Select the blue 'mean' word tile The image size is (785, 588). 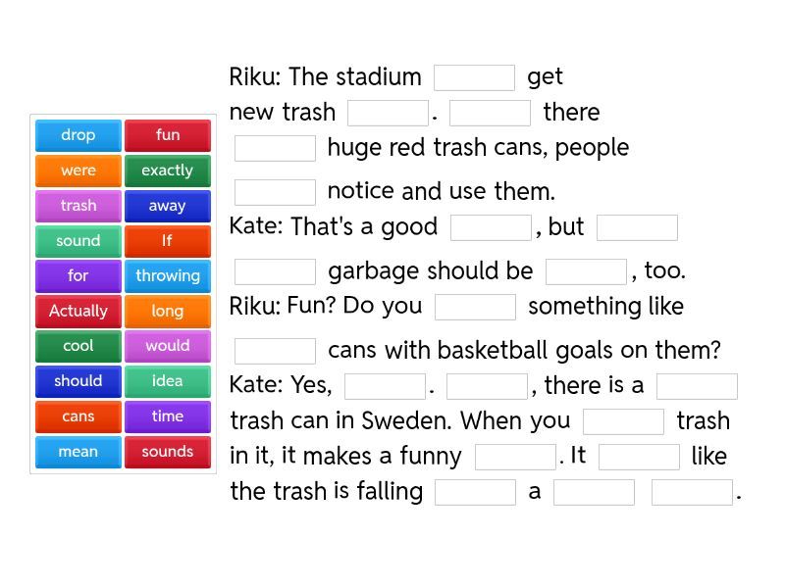pyautogui.click(x=78, y=452)
